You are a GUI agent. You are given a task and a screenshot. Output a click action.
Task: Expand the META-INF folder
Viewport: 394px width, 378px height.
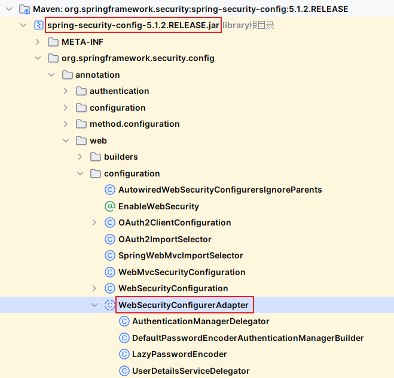click(38, 42)
